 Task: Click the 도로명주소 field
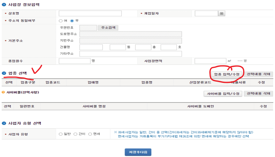point(131,34)
